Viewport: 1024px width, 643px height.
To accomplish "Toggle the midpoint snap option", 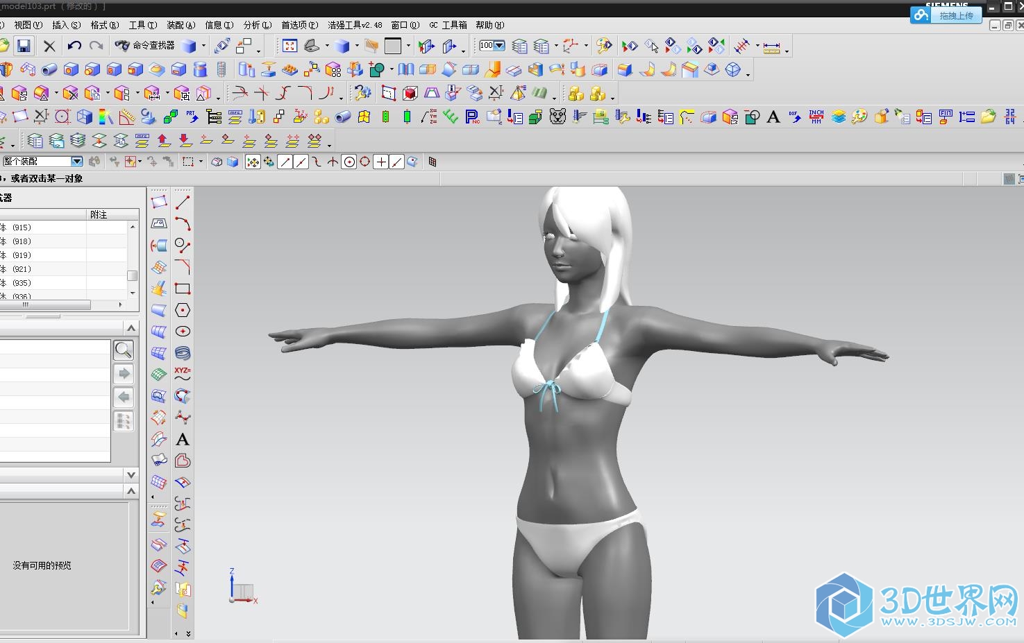I will 301,162.
